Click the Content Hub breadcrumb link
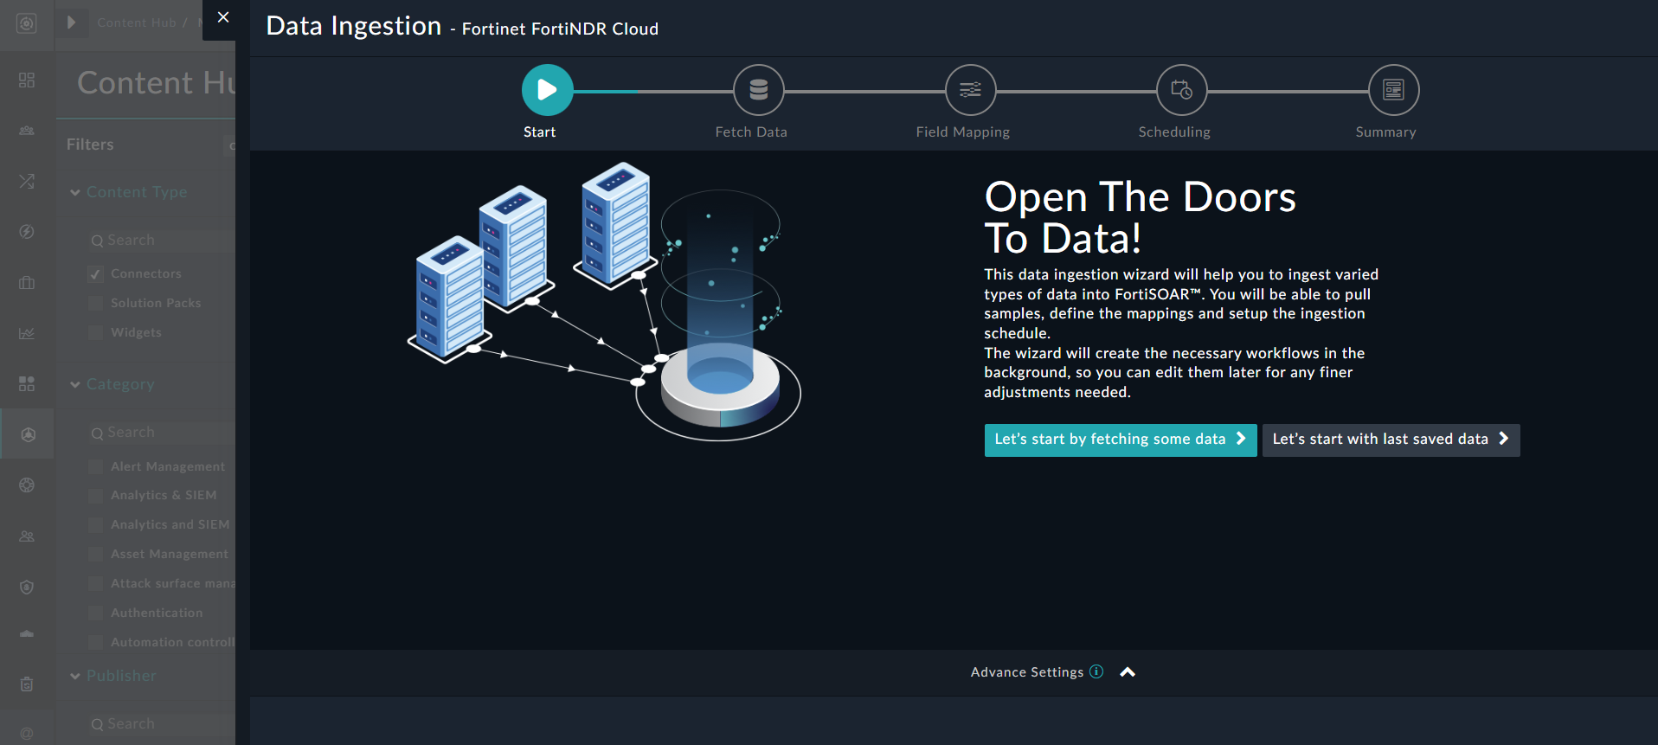Screen dimensions: 1658x745 (x=136, y=22)
